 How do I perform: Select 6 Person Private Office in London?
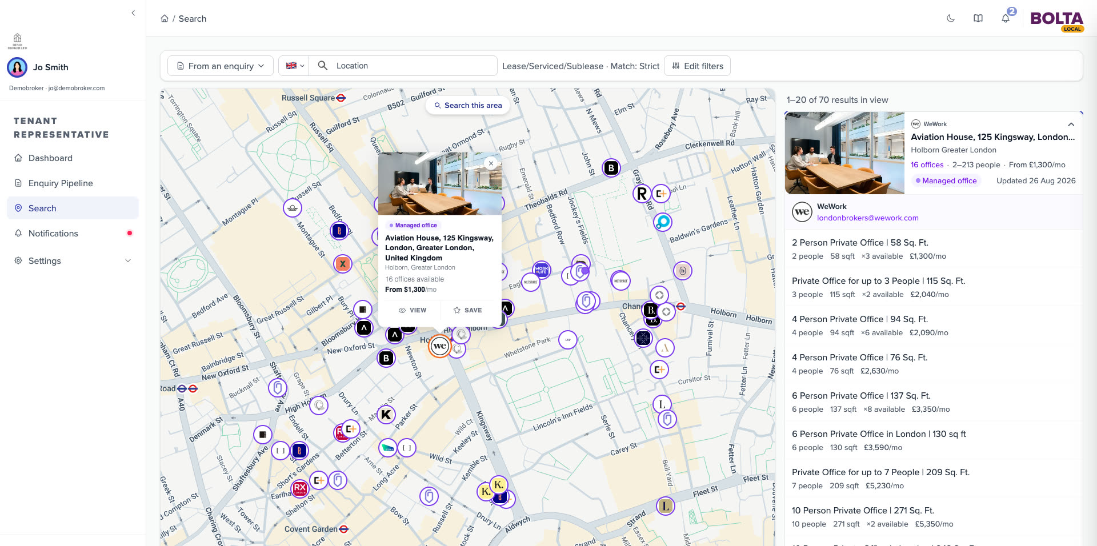click(934, 440)
